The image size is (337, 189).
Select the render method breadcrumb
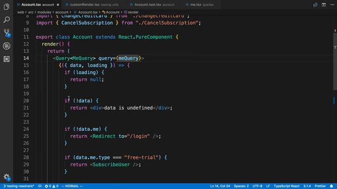pyautogui.click(x=131, y=12)
